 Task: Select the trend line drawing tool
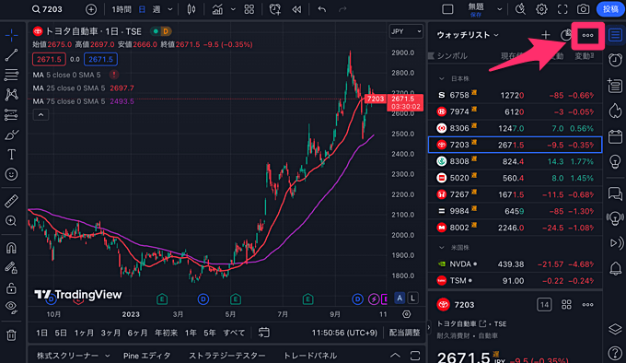(11, 55)
